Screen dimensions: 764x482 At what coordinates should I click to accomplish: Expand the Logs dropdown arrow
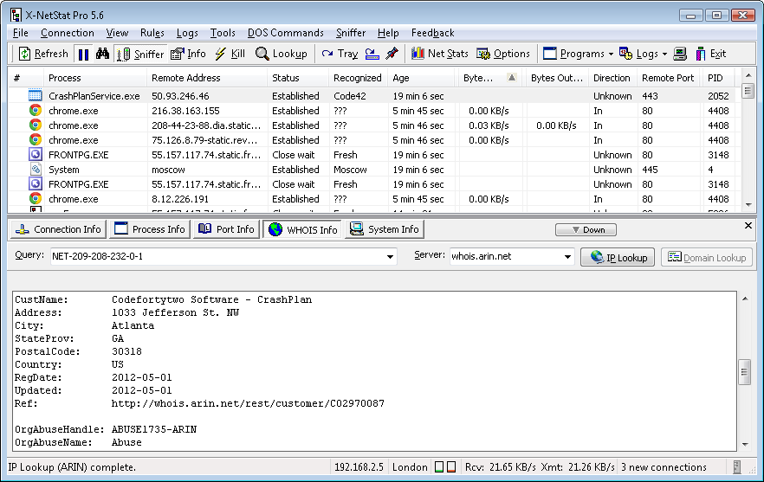(x=664, y=54)
